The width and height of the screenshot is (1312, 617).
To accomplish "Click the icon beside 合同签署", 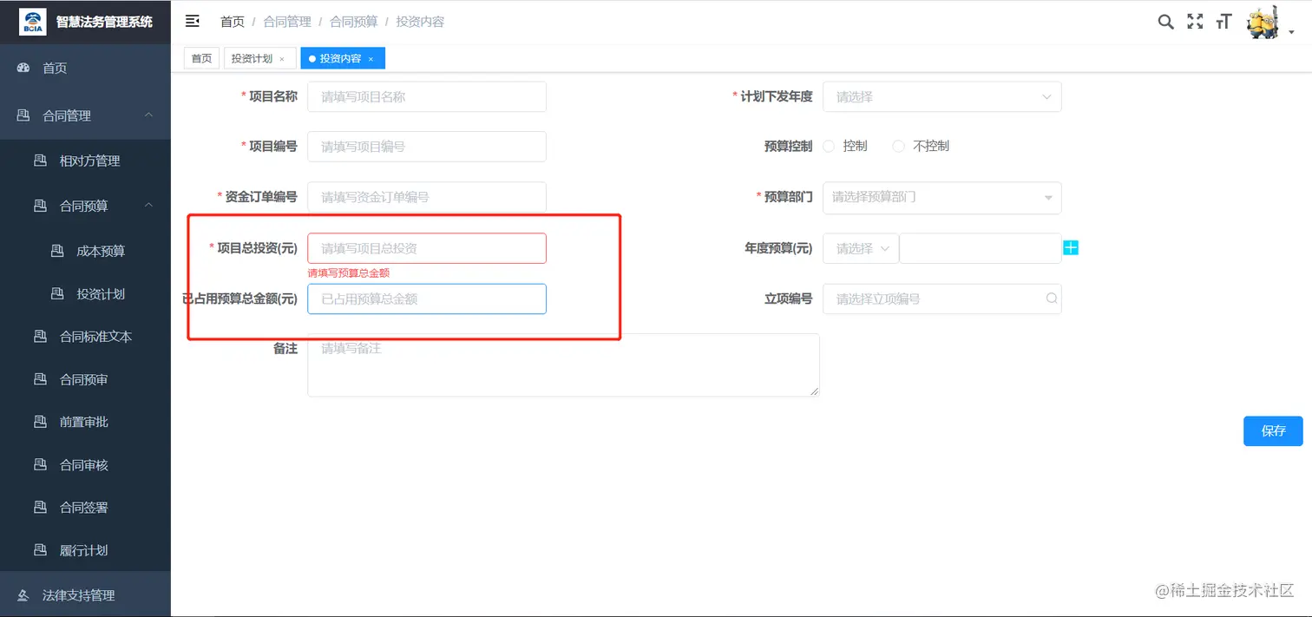I will [40, 508].
